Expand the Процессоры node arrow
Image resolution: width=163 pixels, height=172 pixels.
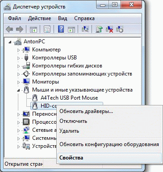pos(19,122)
